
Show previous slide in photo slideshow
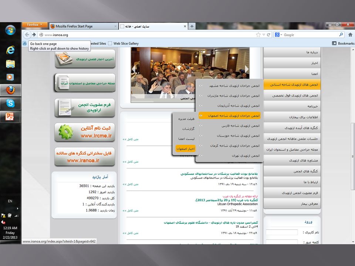tap(134, 69)
